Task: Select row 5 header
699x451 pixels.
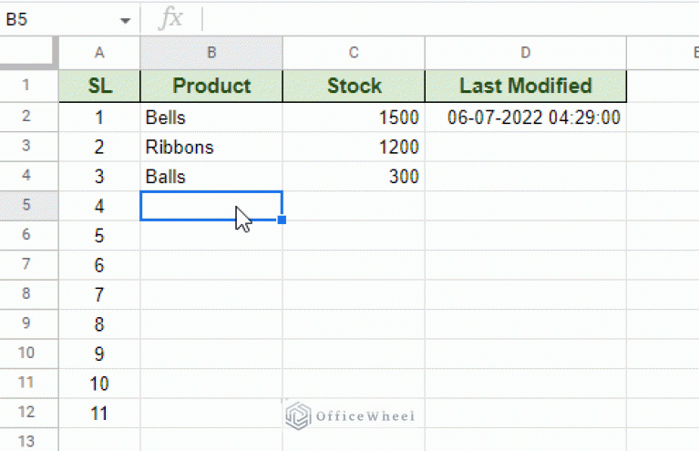Action: 28,205
